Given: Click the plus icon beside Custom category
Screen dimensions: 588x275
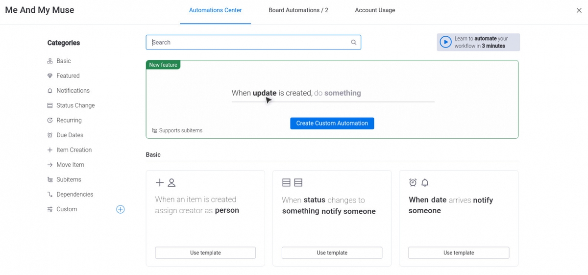Looking at the screenshot, I should pyautogui.click(x=121, y=209).
